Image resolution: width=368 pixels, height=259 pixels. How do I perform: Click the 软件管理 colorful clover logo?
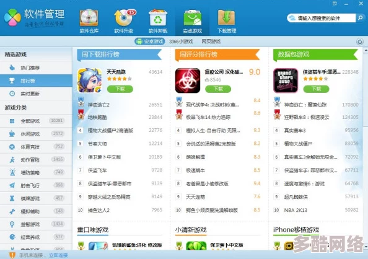[12, 17]
